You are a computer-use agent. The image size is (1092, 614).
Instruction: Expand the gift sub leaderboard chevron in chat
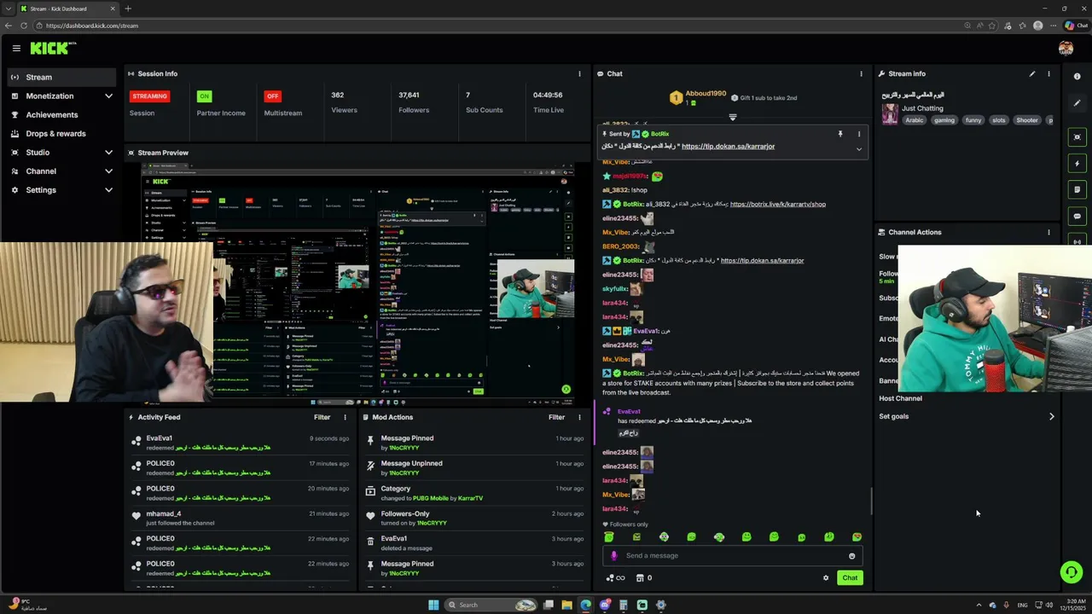coord(732,117)
